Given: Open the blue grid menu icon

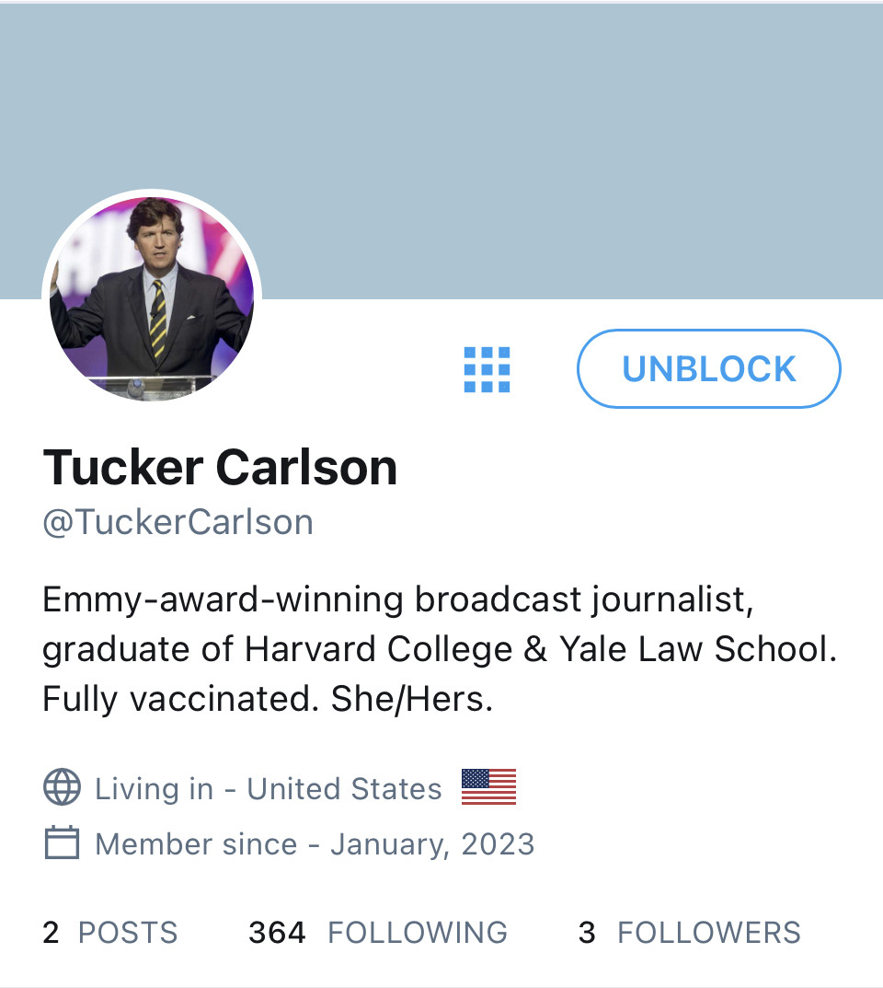Looking at the screenshot, I should coord(487,369).
